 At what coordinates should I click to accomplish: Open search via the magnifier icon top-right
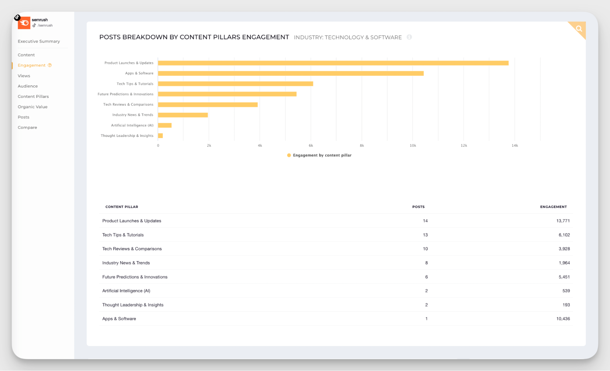579,29
